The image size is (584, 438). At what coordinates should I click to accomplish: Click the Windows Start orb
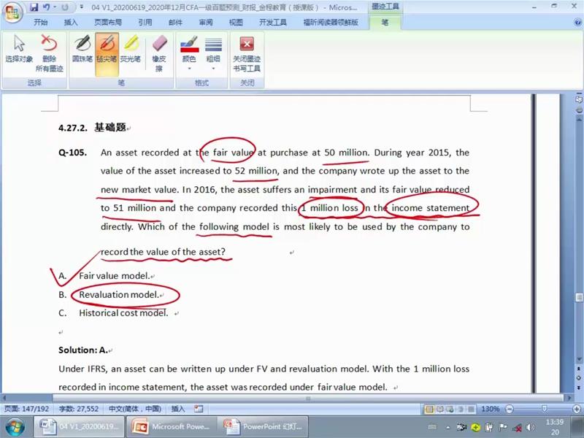tap(15, 427)
